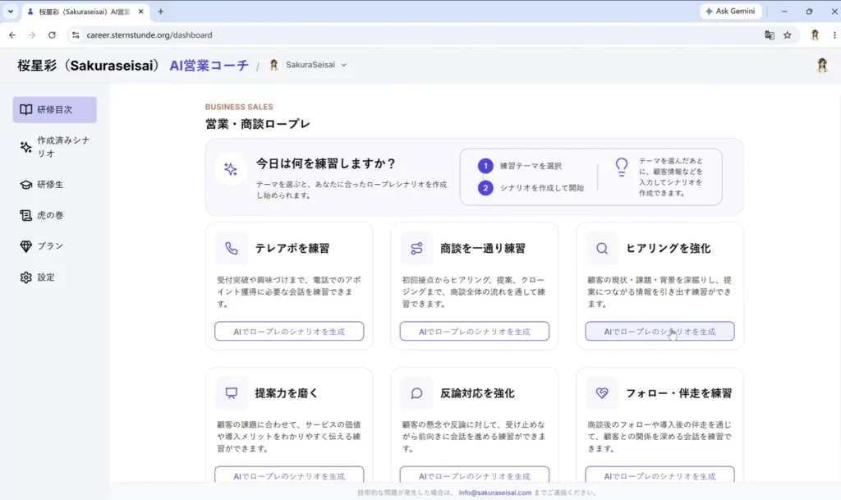Click the sparkle icon beside 今日は何を練習しますか？
Image resolution: width=841 pixels, height=500 pixels.
coord(231,169)
